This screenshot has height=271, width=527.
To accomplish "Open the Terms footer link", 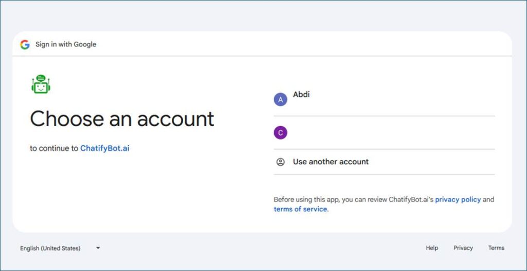I will pos(496,248).
